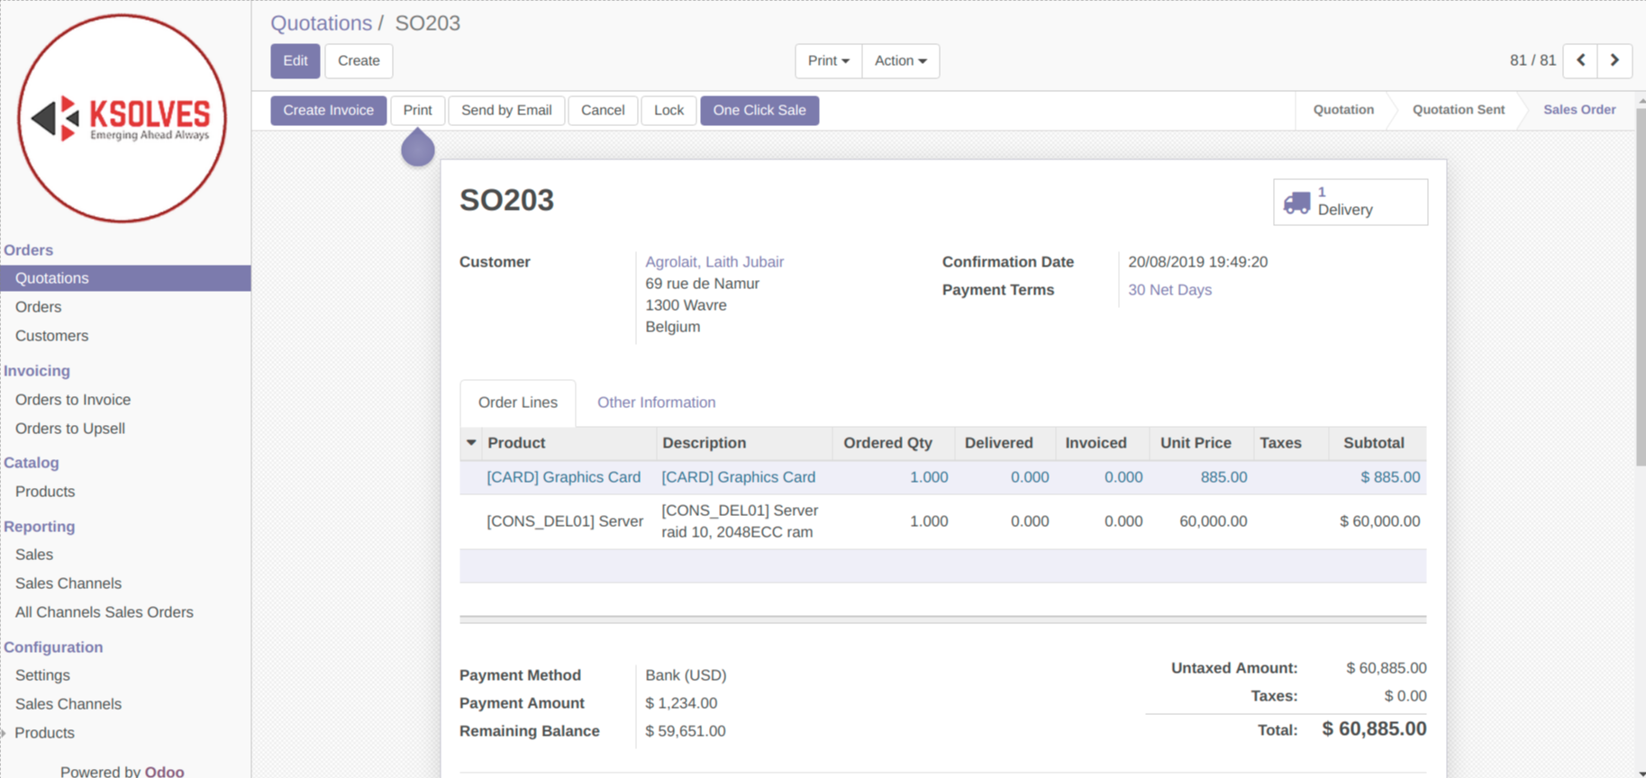Go to next record arrow
Screen dimensions: 1646x778
[1614, 60]
